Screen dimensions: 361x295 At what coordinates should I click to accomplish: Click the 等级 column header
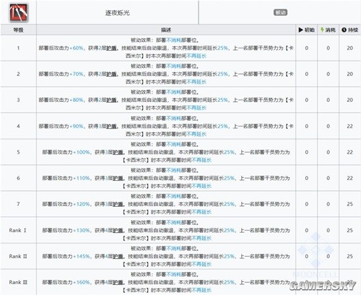pyautogui.click(x=18, y=30)
